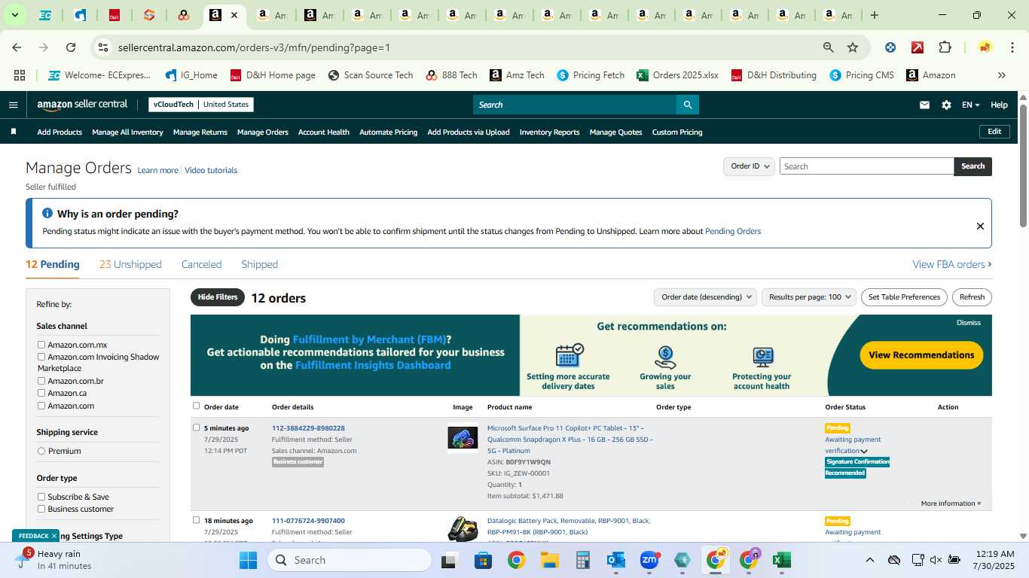Open the Order ID search type dropdown
Image resolution: width=1029 pixels, height=578 pixels.
(x=749, y=166)
